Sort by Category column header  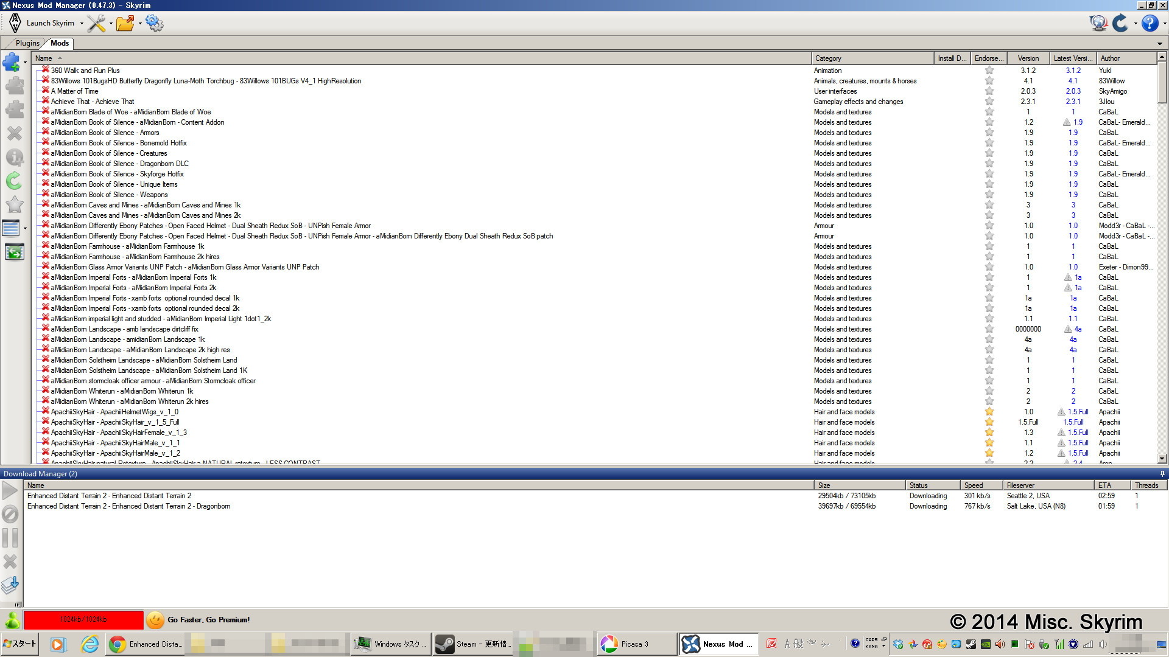tap(872, 58)
